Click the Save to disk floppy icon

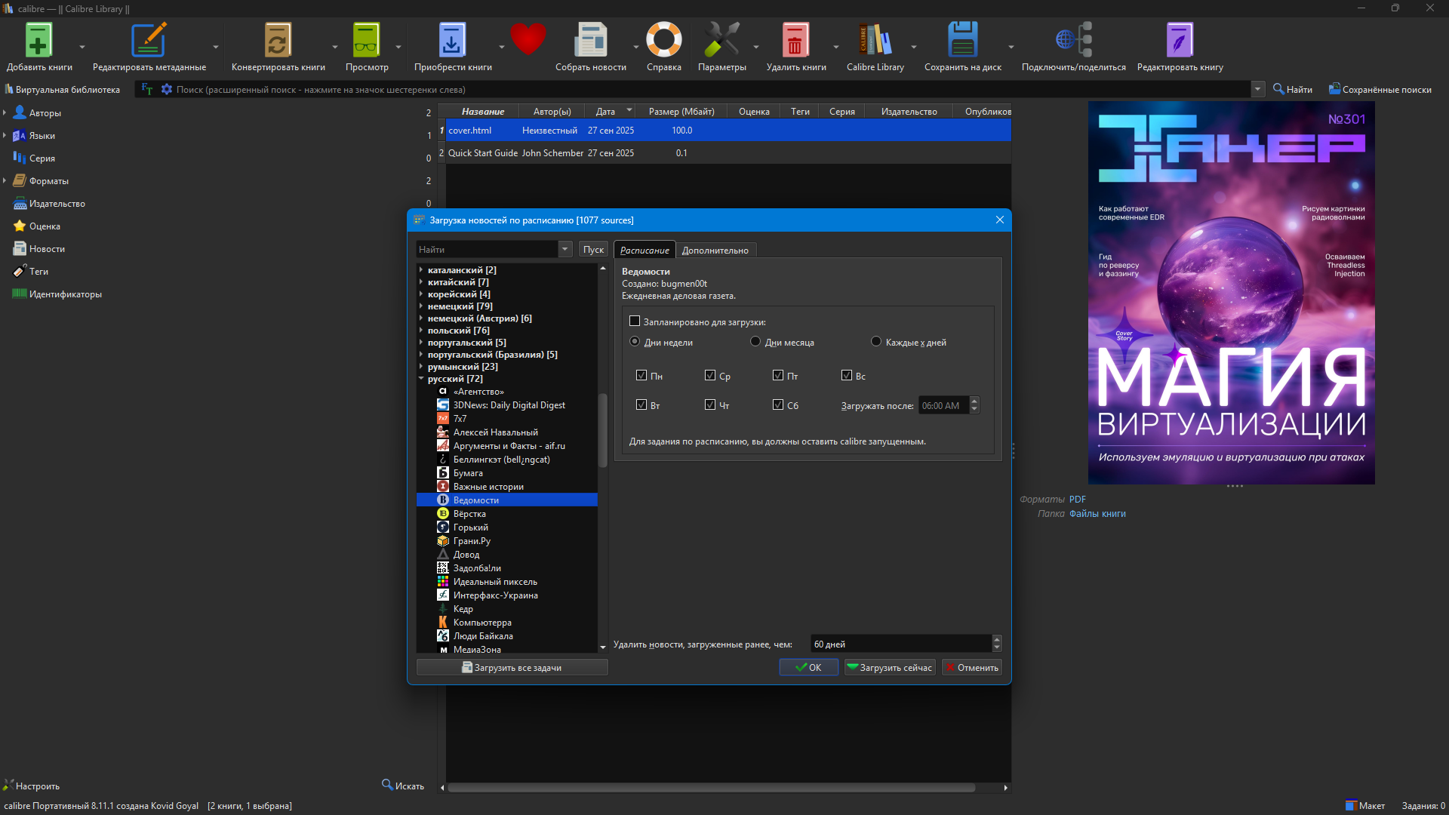pos(962,41)
